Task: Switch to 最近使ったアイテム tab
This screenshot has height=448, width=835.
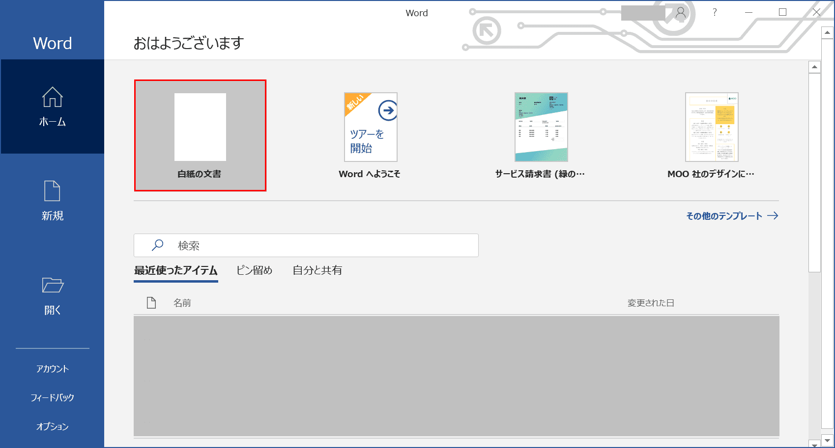Action: pos(176,270)
